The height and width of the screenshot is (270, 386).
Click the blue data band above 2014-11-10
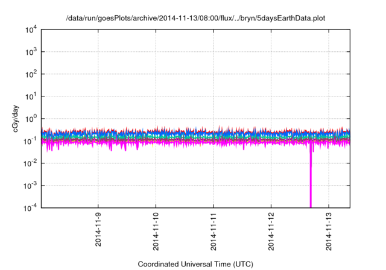156,133
